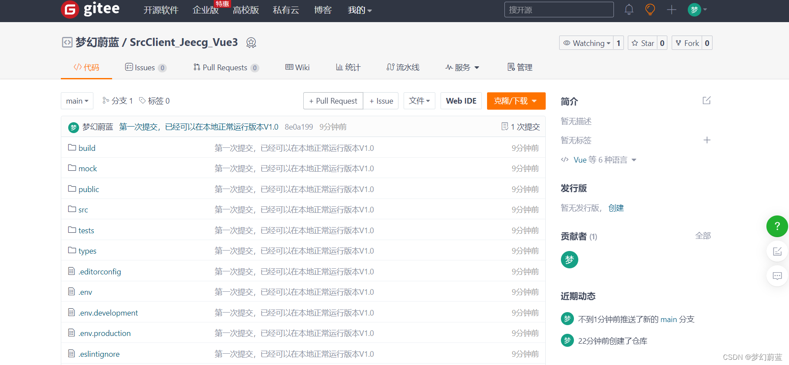Click the floating edit feedback icon
Screen dimensions: 789x365
point(777,251)
